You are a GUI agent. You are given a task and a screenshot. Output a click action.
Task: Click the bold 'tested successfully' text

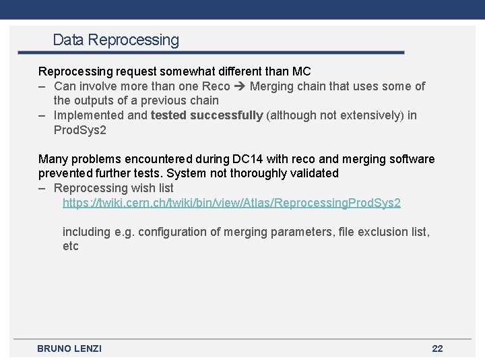click(207, 115)
